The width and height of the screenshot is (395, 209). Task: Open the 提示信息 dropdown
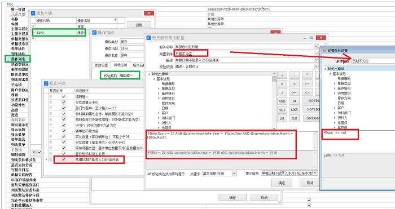[315, 173]
